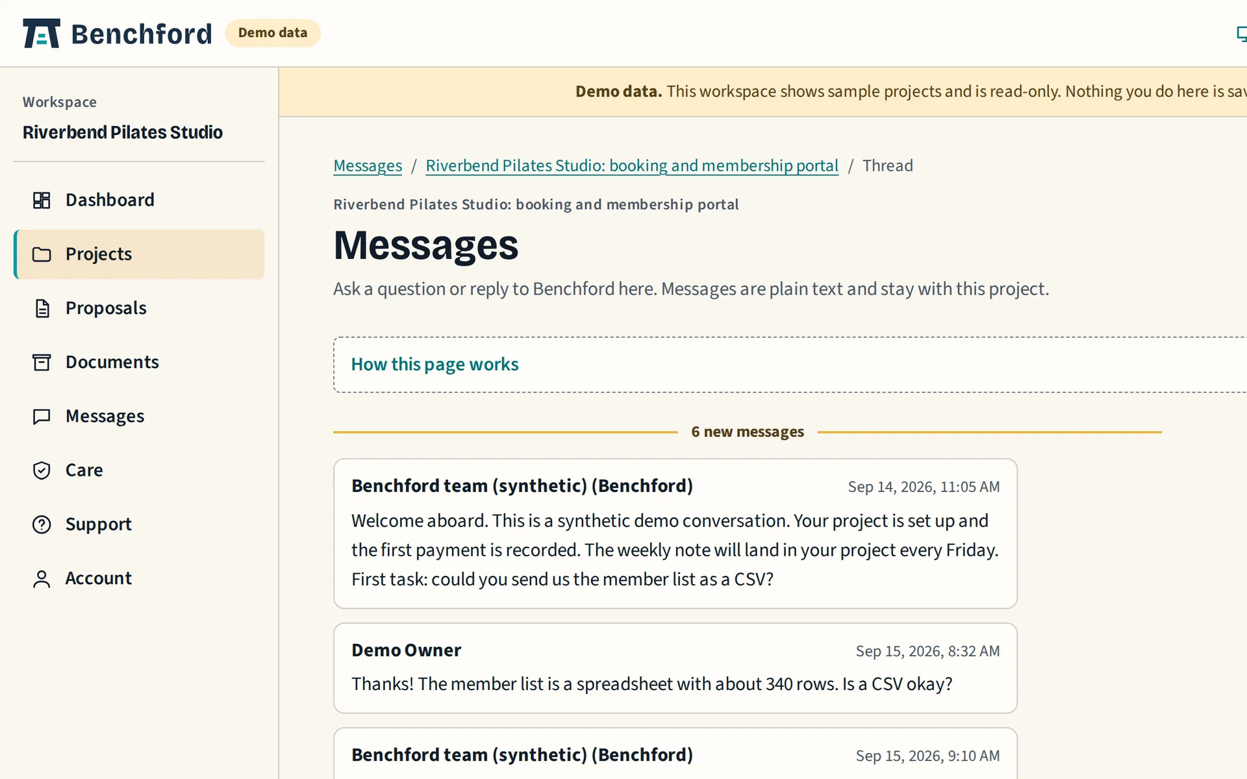
Task: Click the Demo Owner sender name
Action: click(x=407, y=650)
